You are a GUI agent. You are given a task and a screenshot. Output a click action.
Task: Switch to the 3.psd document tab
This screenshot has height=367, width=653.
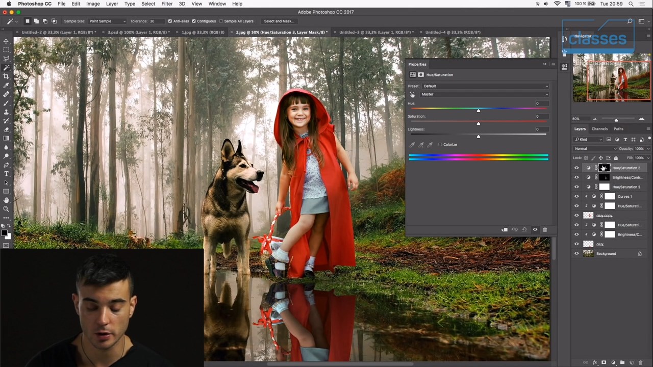click(x=138, y=32)
